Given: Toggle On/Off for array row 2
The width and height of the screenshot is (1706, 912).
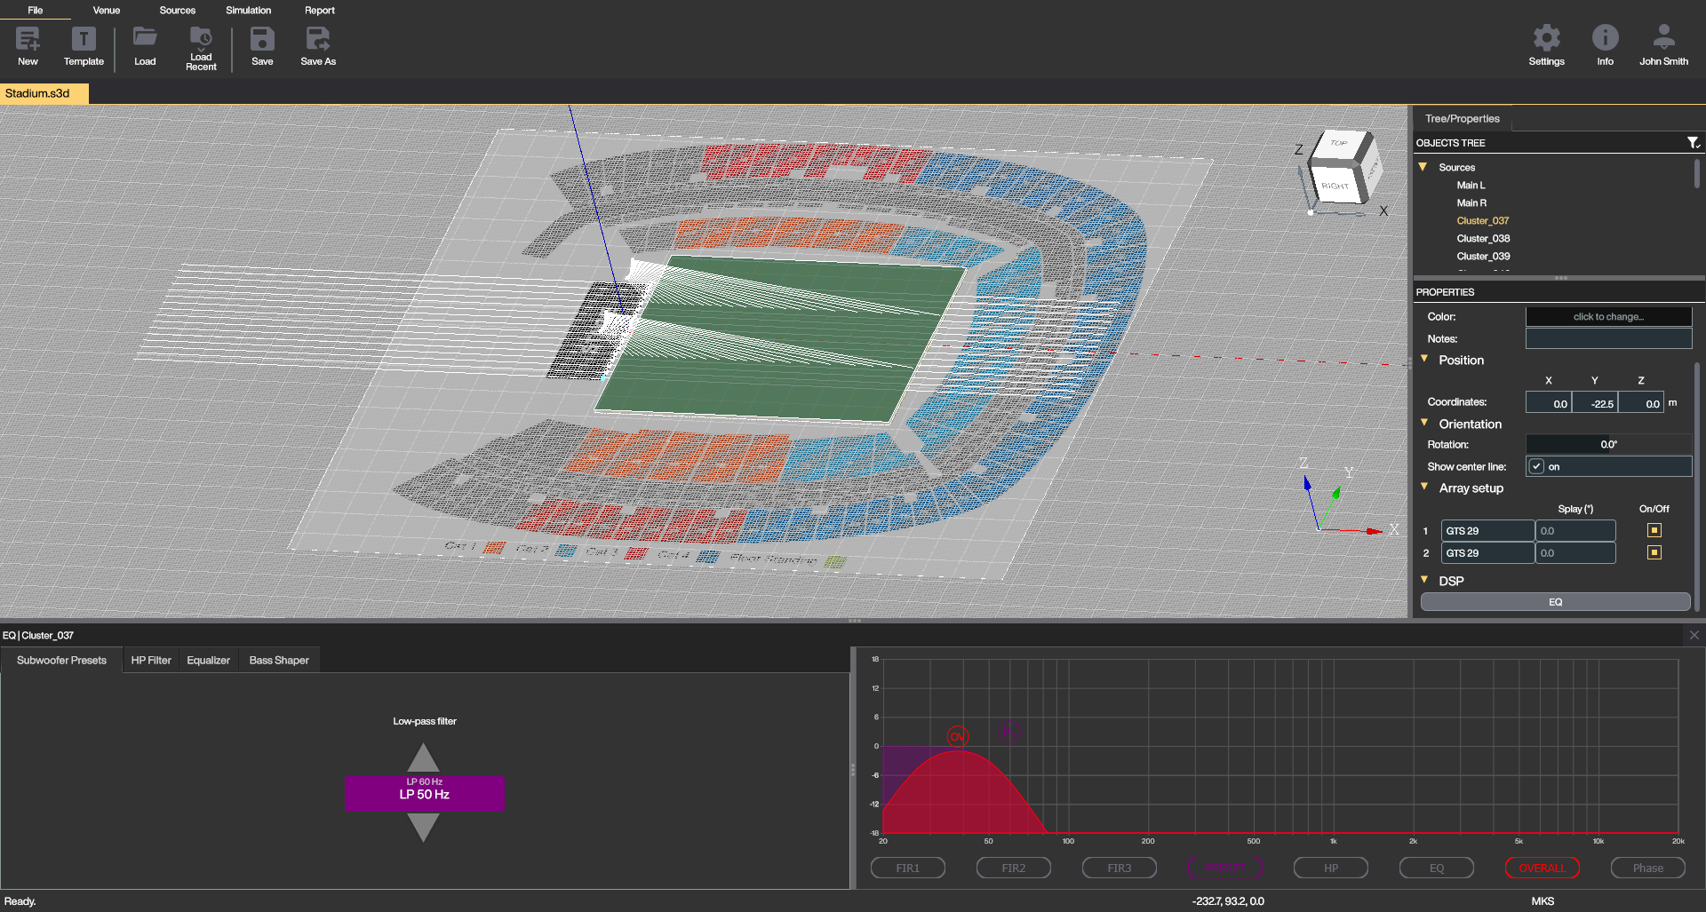Looking at the screenshot, I should point(1654,552).
